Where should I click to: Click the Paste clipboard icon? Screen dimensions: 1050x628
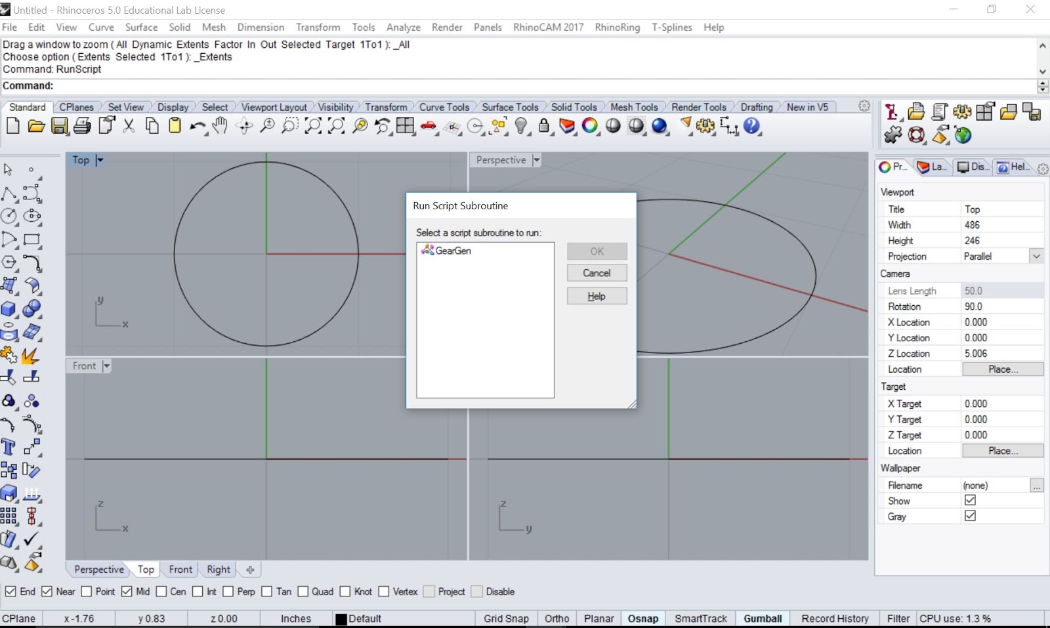[x=175, y=125]
